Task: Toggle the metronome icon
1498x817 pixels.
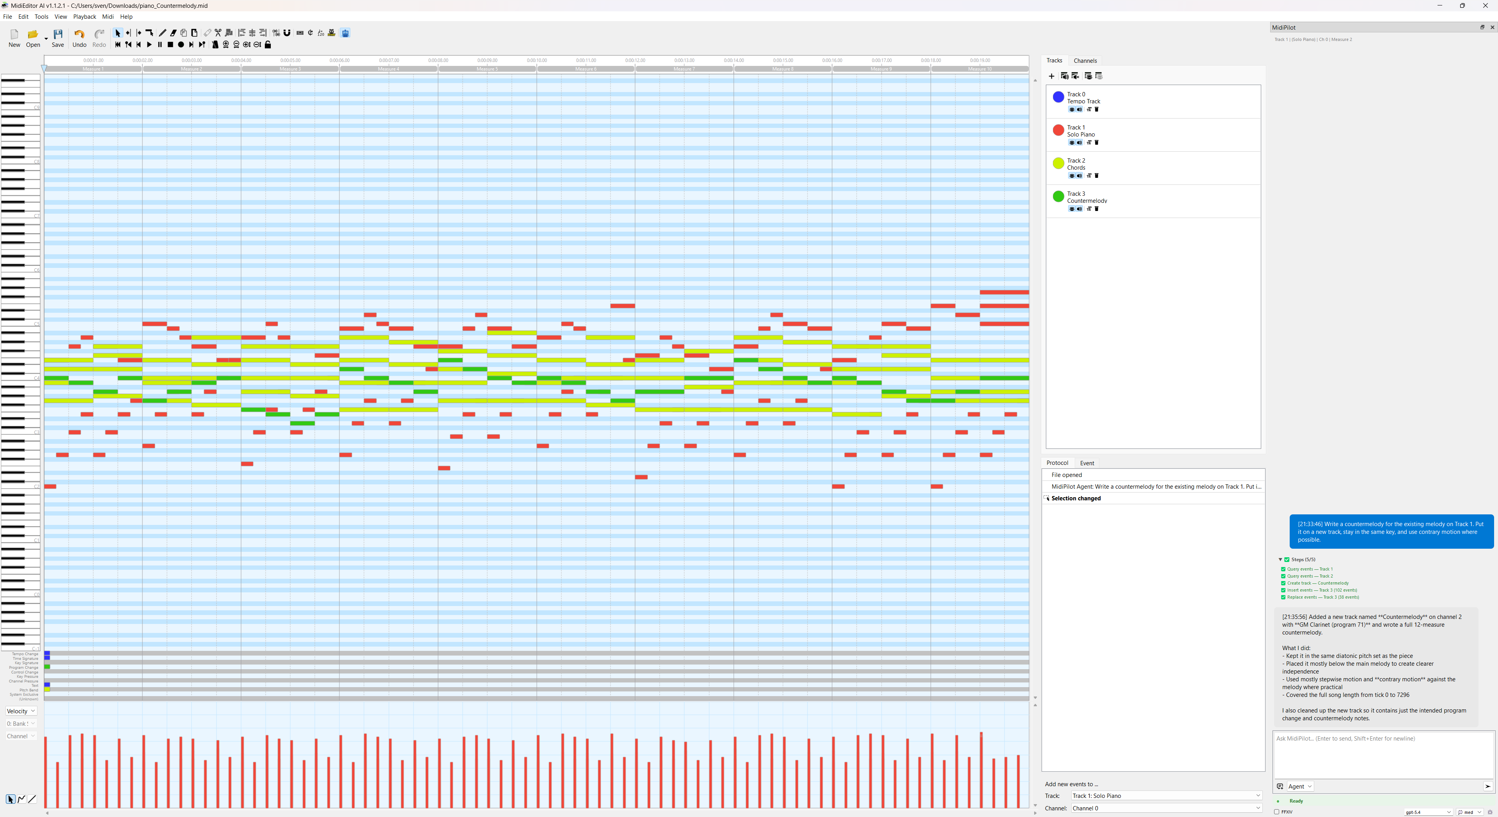Action: coord(215,45)
